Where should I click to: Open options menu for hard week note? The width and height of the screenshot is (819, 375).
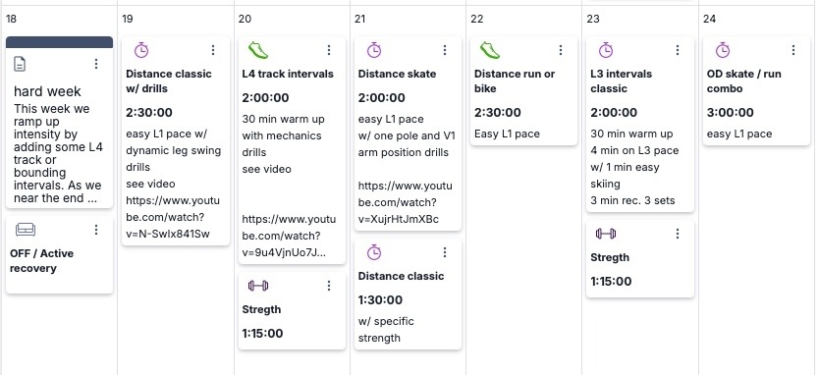point(96,64)
